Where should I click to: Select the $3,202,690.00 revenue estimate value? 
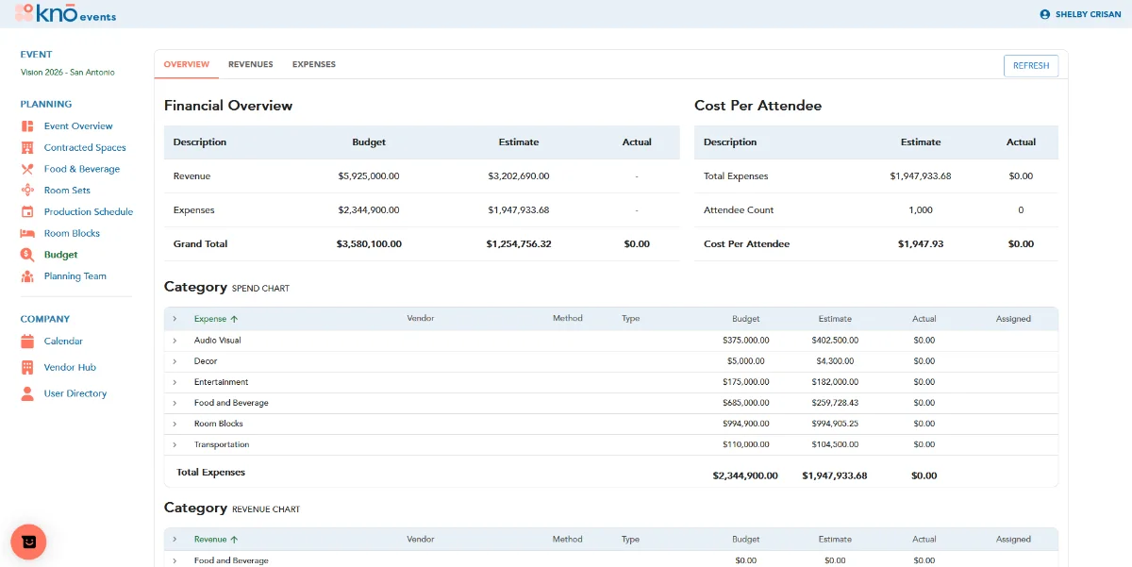tap(519, 176)
